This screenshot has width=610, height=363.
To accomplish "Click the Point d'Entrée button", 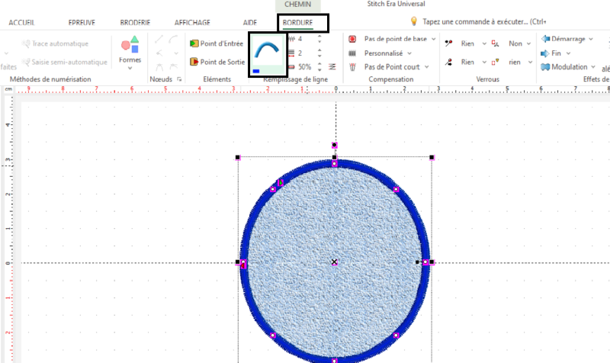I will (x=217, y=44).
